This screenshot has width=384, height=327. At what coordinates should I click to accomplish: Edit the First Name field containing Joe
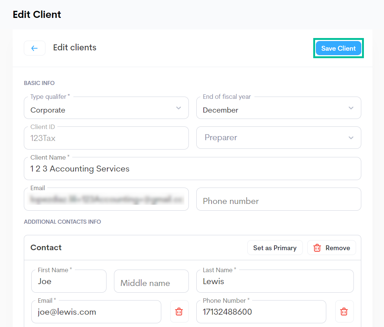point(69,282)
